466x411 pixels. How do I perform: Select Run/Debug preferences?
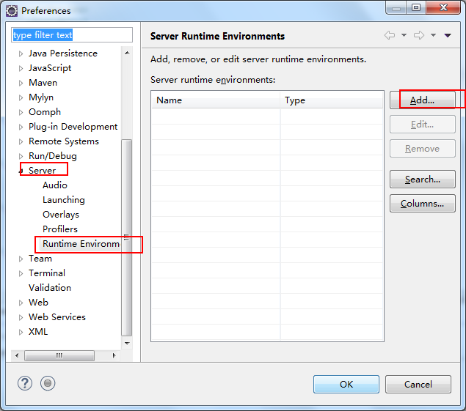tap(53, 156)
